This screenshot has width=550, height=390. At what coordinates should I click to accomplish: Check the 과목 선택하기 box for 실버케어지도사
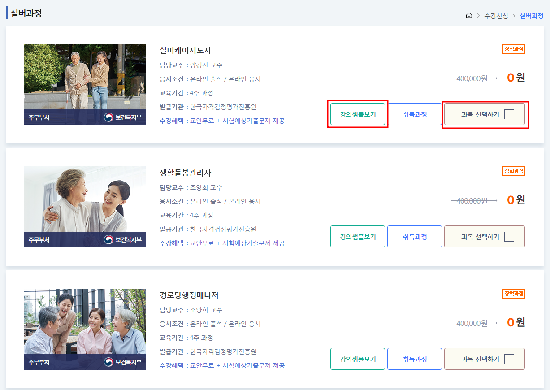tap(509, 114)
